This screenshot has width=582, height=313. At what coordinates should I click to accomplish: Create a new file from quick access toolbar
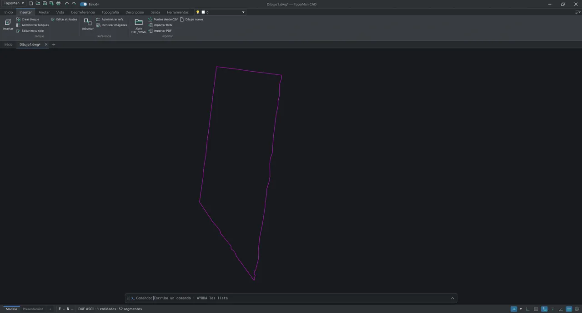tap(31, 4)
